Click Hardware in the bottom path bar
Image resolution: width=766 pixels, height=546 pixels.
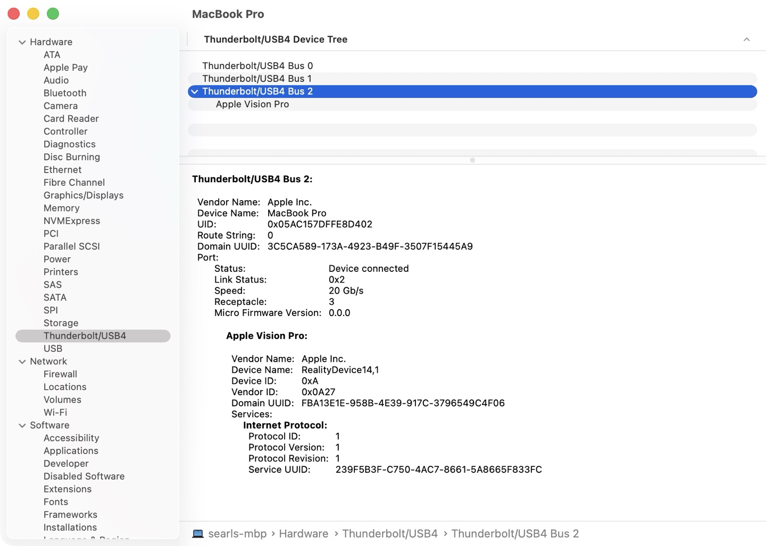[x=303, y=534]
